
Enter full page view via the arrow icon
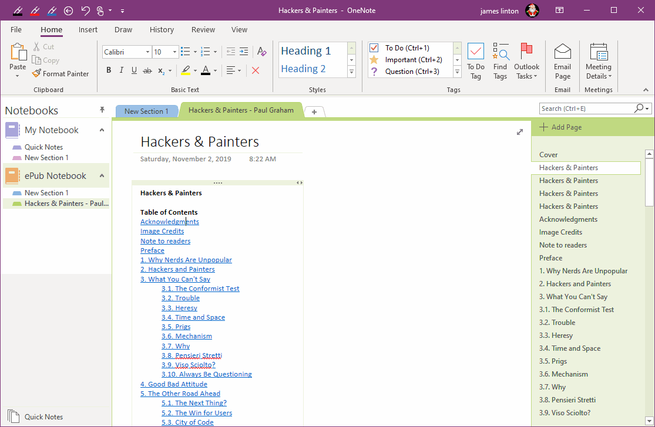click(x=519, y=132)
